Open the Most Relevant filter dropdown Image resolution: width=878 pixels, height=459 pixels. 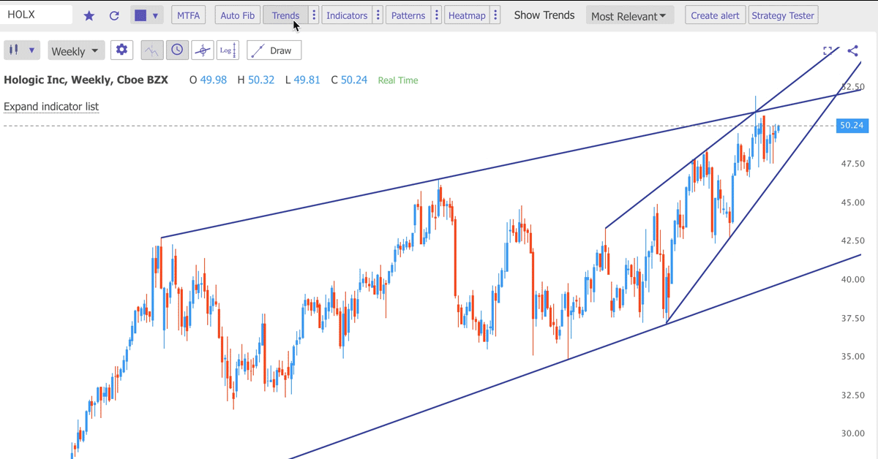[x=629, y=15]
